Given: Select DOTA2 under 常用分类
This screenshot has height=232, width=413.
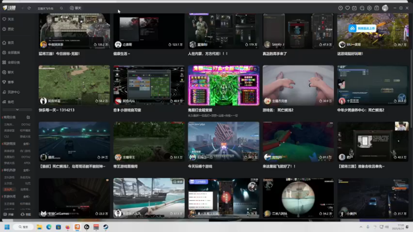Looking at the screenshot, I should (26, 124).
